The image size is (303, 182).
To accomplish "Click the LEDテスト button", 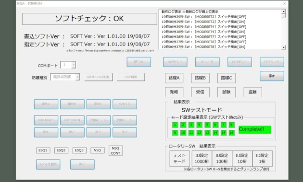I will click(x=240, y=62).
